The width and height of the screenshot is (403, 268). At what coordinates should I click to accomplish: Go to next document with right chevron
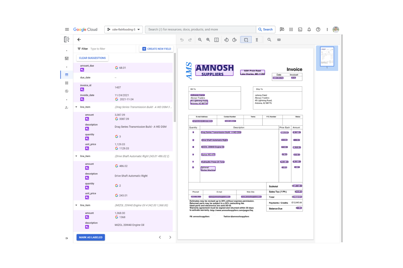click(170, 237)
